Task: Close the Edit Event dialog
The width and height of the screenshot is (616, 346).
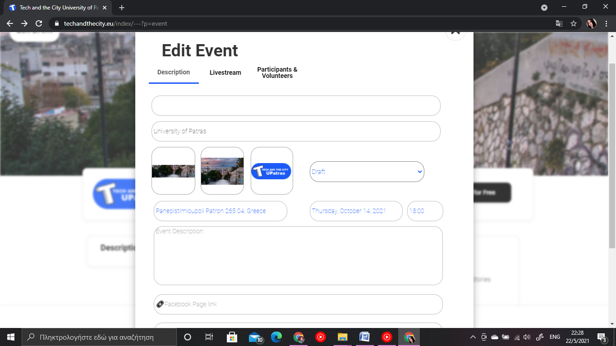Action: pos(455,32)
